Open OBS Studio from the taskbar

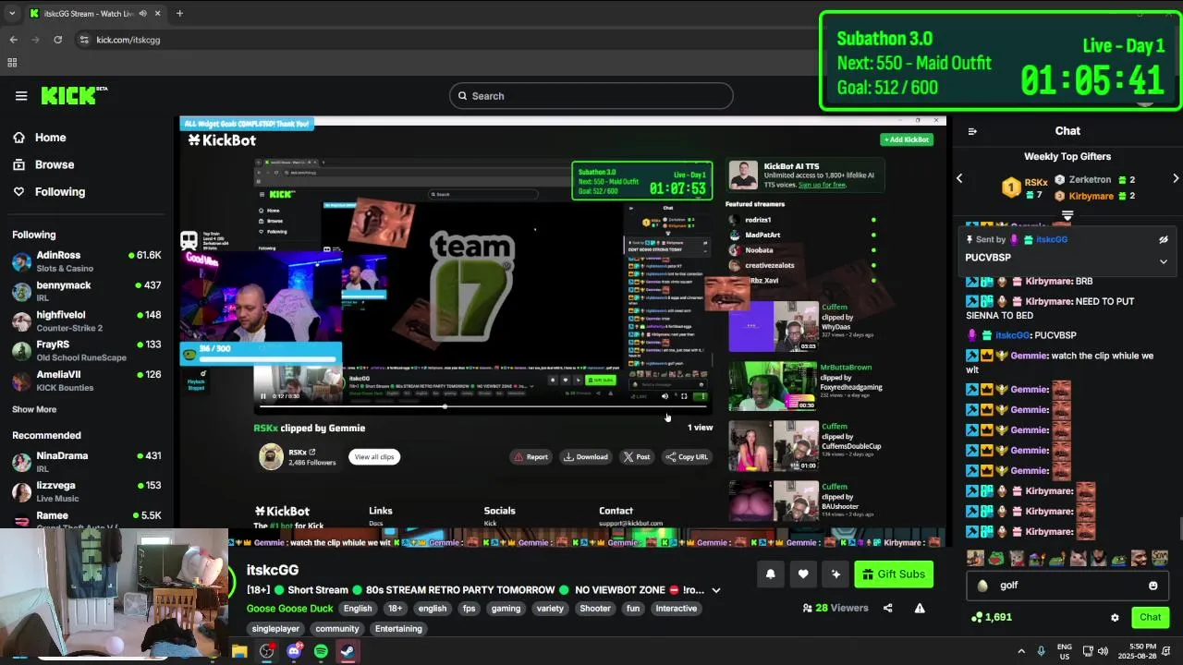tap(267, 651)
